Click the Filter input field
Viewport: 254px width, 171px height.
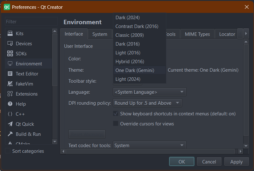(x=32, y=21)
